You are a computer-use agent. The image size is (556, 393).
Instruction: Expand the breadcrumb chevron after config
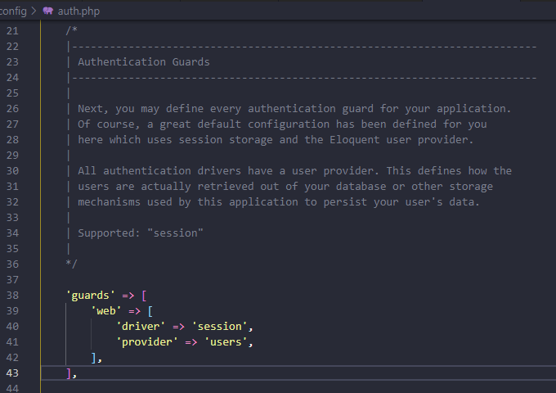34,11
